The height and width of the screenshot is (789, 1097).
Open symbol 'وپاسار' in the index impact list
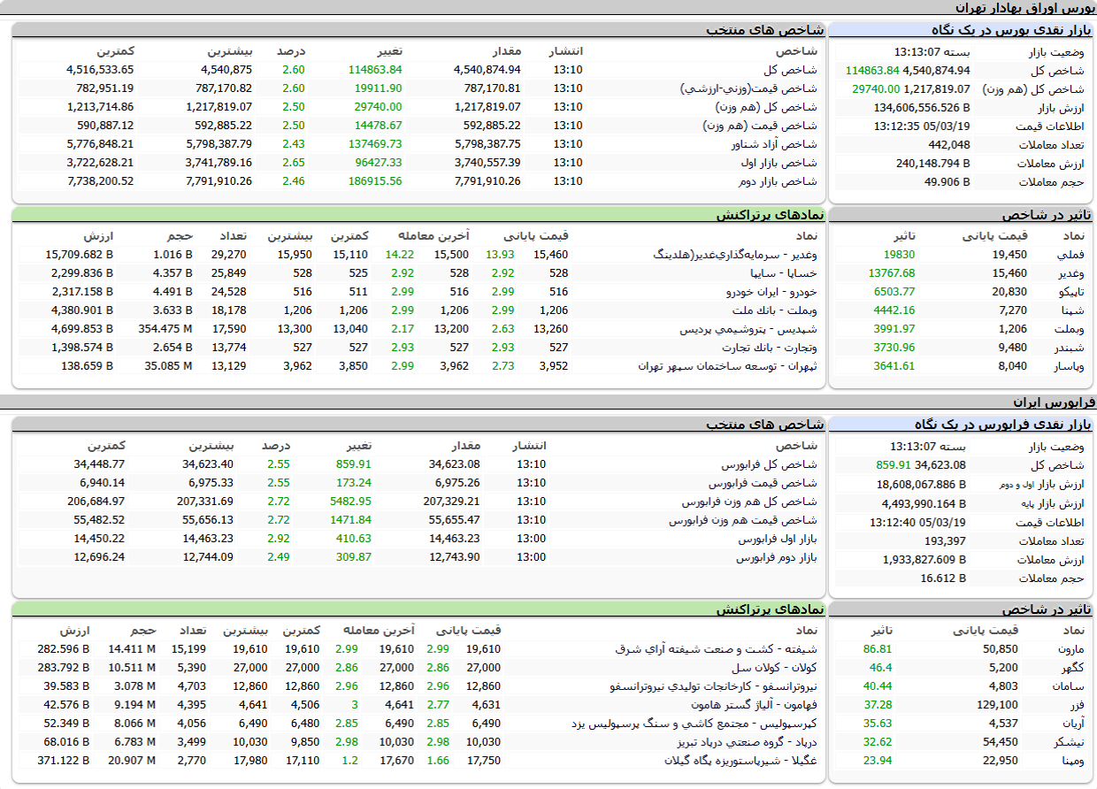pos(1069,366)
